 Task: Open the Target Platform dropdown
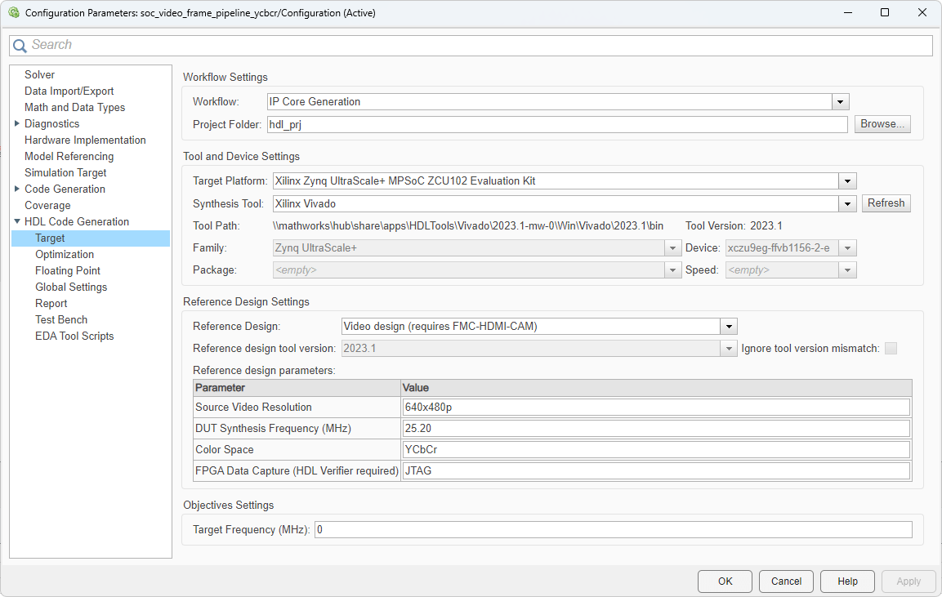847,180
